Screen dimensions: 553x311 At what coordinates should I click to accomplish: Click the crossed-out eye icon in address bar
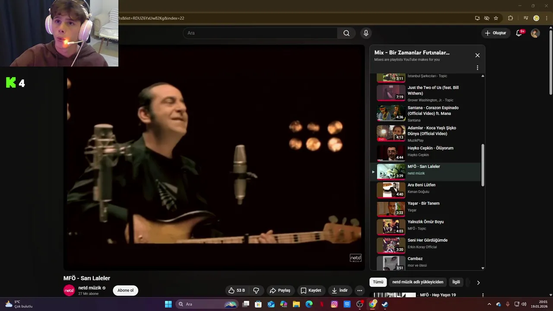(486, 18)
